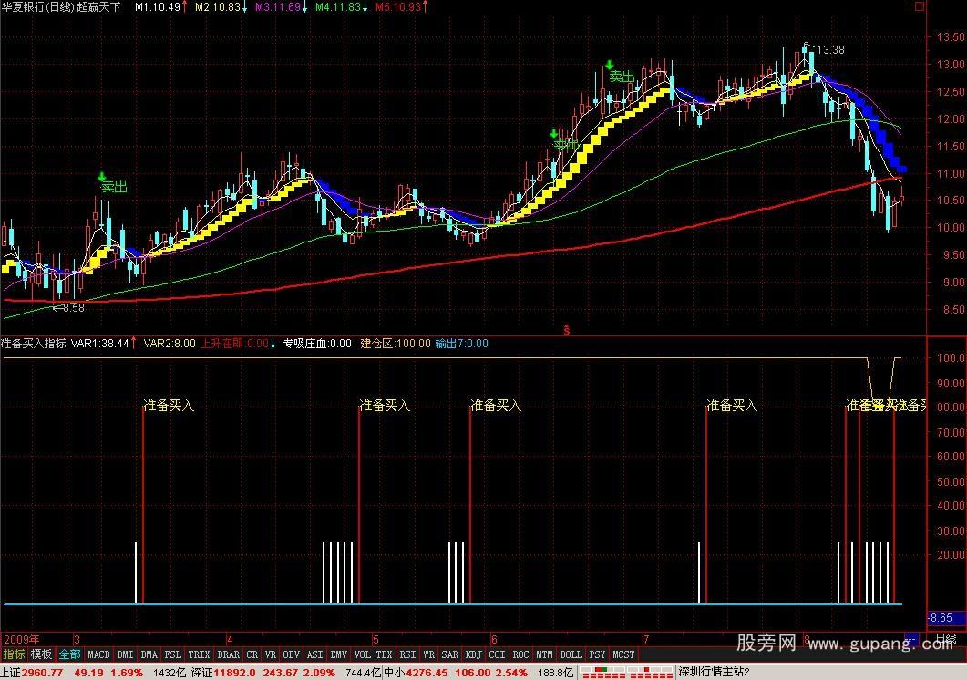Switch to the 指标 tab
The image size is (967, 680).
[x=13, y=654]
